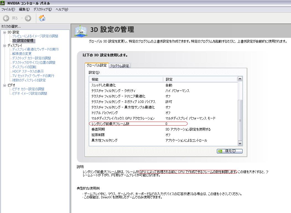Click the 3D settings page header icon
The image size is (291, 213).
click(x=81, y=31)
